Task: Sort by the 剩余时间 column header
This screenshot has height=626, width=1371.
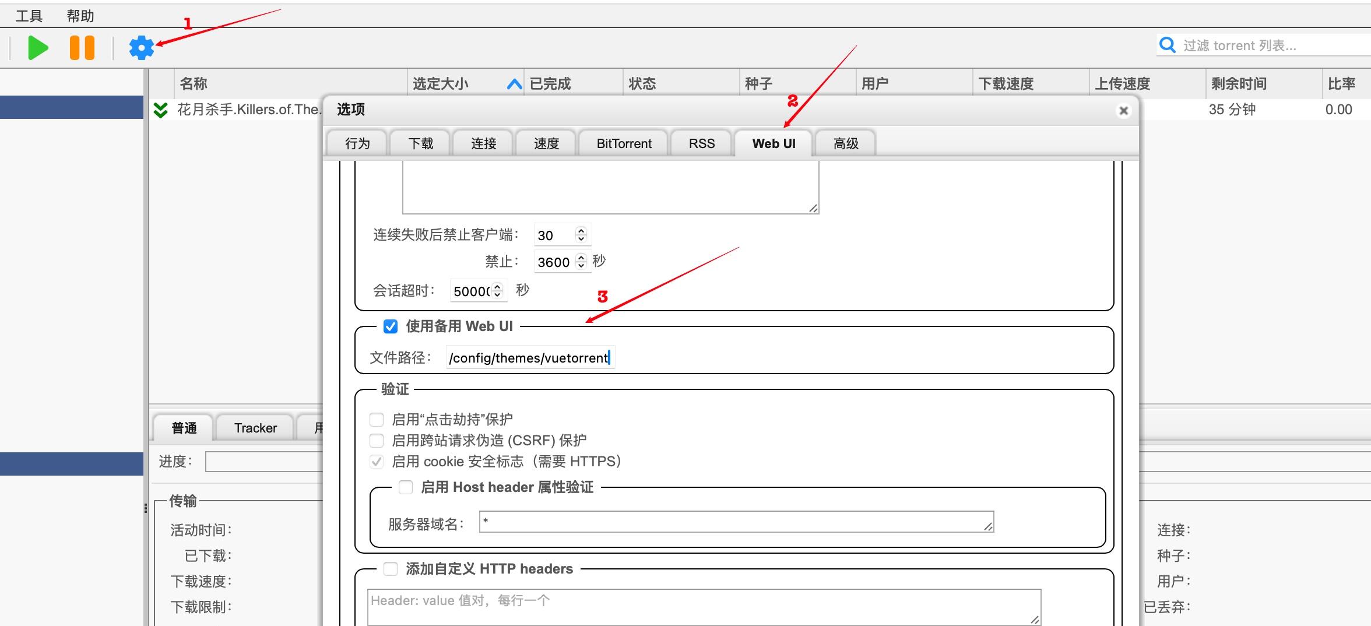Action: click(x=1264, y=83)
